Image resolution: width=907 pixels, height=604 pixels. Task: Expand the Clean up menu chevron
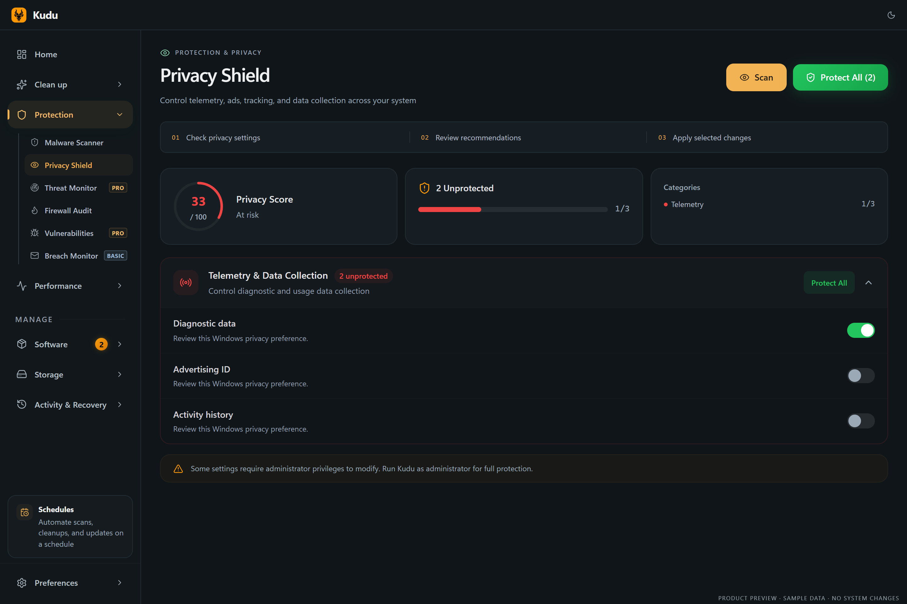click(120, 84)
